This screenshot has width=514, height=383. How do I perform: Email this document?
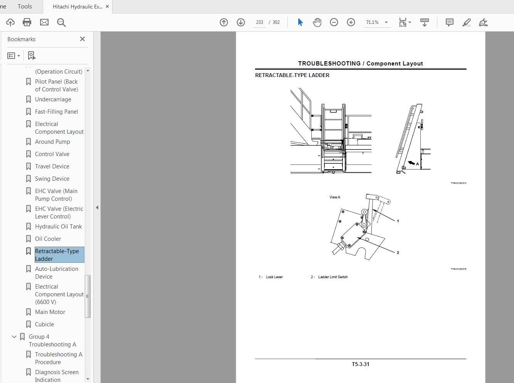(x=44, y=22)
